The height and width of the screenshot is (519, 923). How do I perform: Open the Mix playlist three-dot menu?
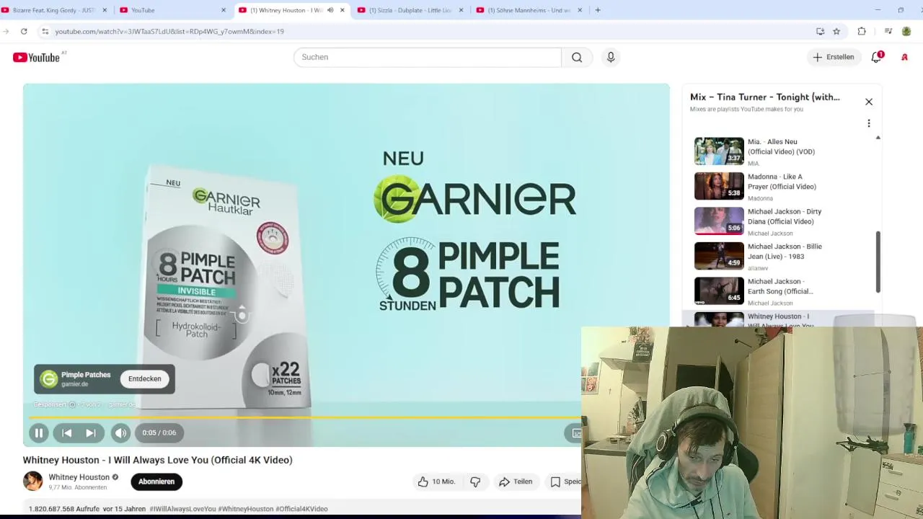(x=869, y=123)
